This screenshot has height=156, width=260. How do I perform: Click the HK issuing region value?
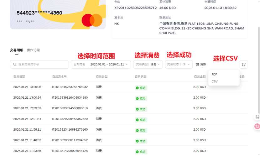(117, 24)
